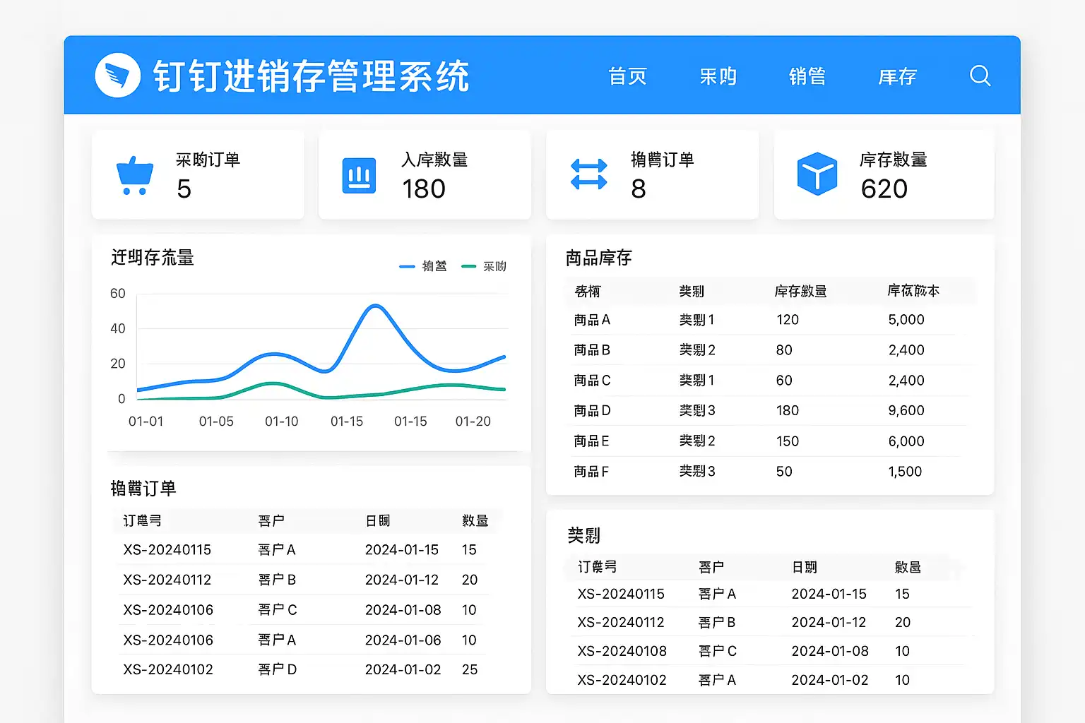
Task: Switch to the 销售 sales nav tab
Action: (x=807, y=76)
